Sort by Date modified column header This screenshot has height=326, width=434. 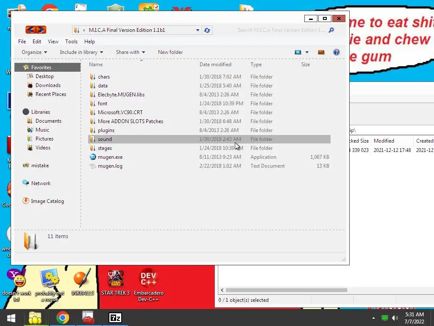(x=215, y=65)
